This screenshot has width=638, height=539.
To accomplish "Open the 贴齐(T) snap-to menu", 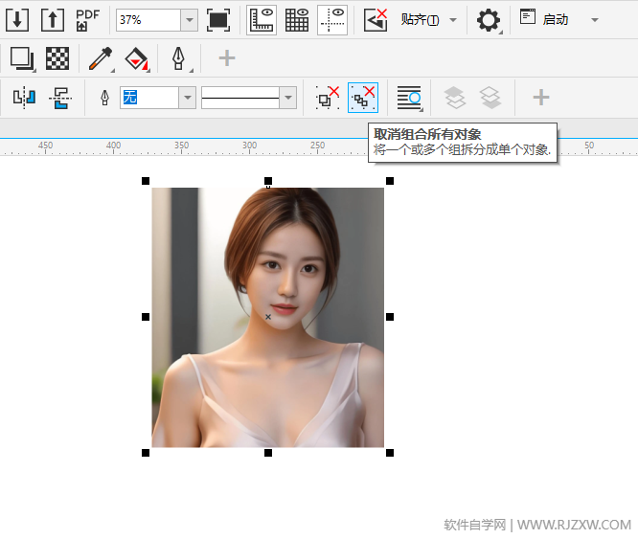I will point(429,20).
